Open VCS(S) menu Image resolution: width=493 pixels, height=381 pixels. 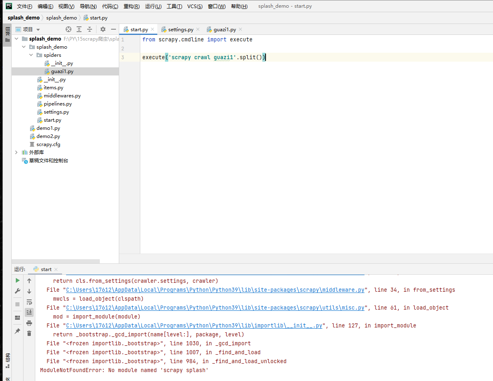[195, 6]
